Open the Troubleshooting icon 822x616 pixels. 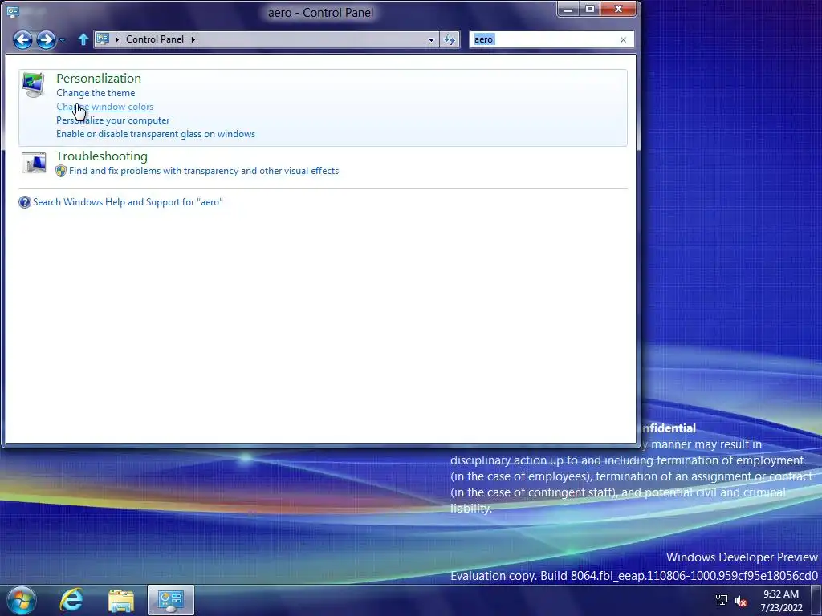(x=34, y=163)
